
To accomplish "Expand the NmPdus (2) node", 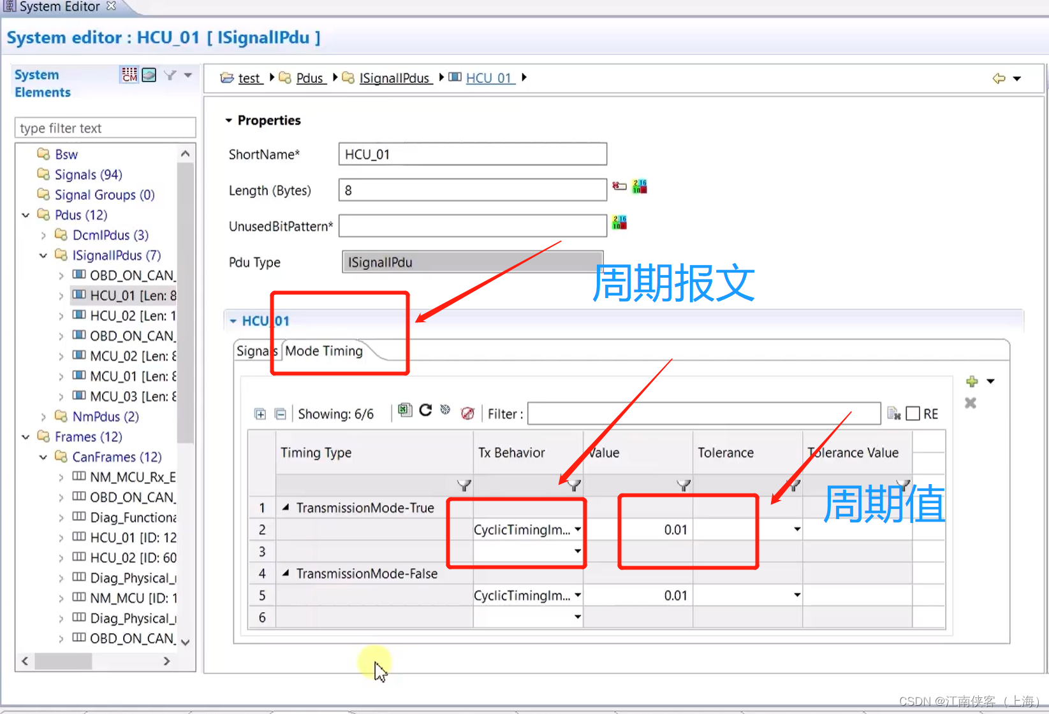I will [x=43, y=417].
